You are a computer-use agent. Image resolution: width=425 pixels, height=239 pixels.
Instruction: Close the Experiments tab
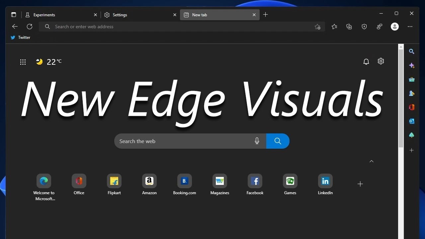click(95, 15)
